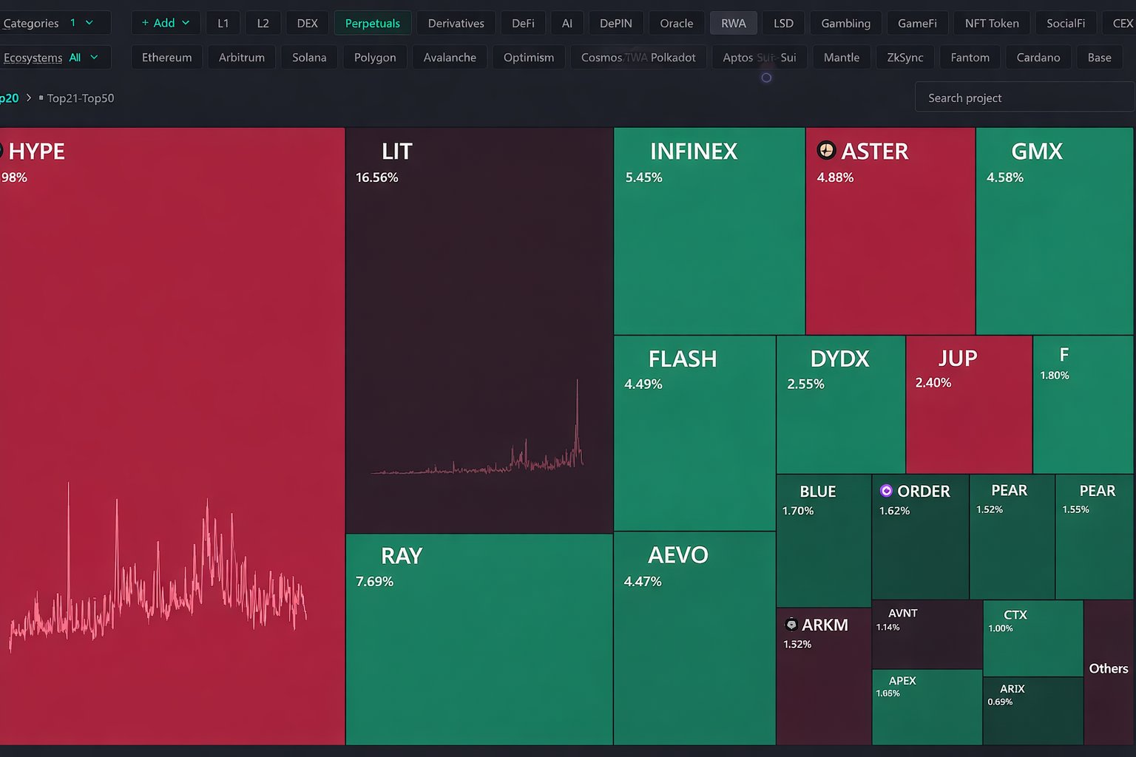Image resolution: width=1136 pixels, height=757 pixels.
Task: Open the HYPE heatmap tile
Action: coord(172,436)
